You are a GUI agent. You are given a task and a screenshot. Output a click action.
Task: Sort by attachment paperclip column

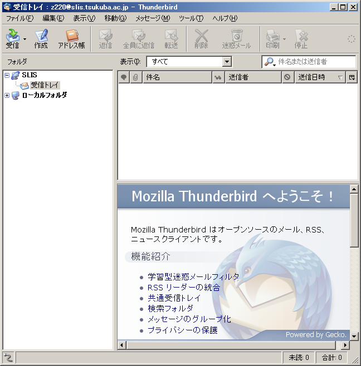point(136,77)
